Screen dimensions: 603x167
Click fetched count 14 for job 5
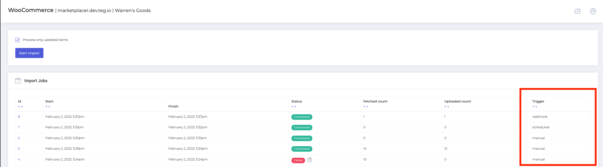point(365,149)
